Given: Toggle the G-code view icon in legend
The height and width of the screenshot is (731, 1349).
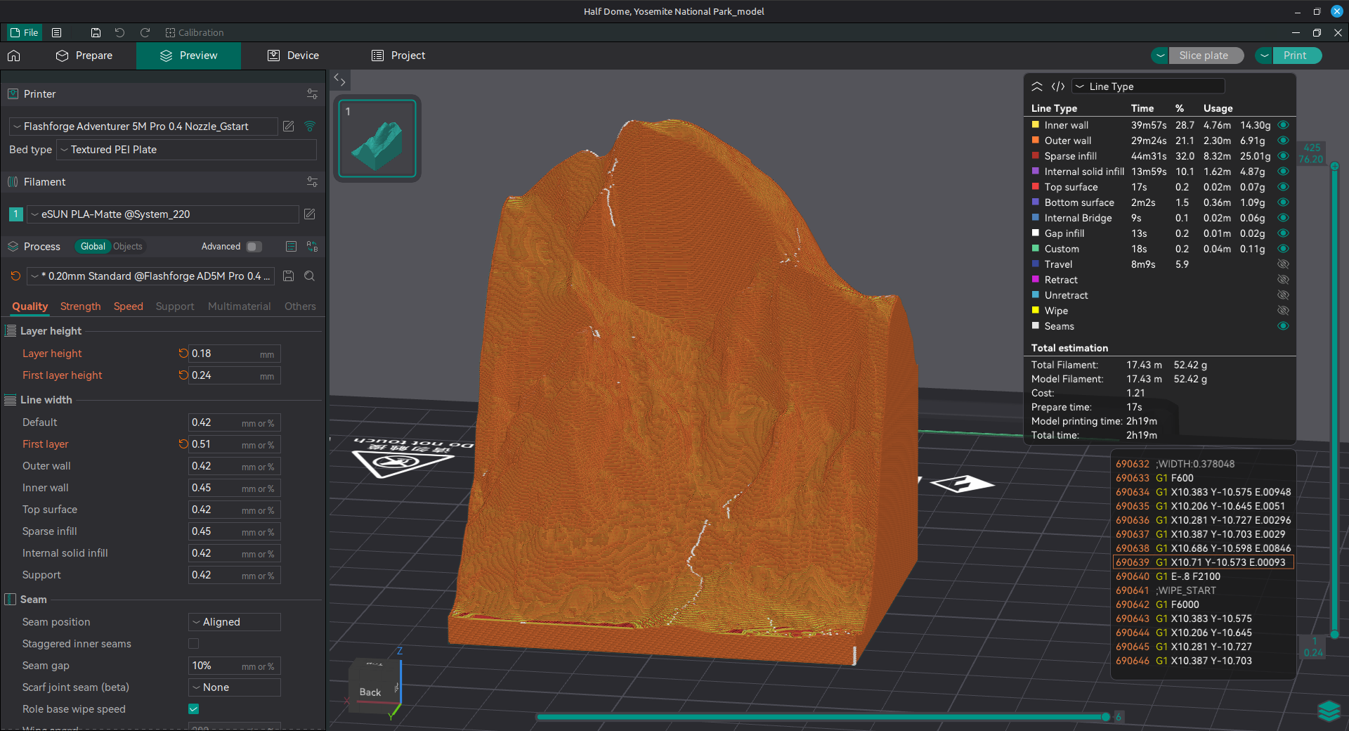Looking at the screenshot, I should tap(1058, 86).
